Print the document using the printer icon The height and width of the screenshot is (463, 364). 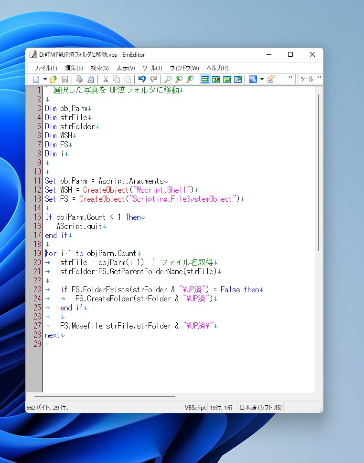(80, 79)
